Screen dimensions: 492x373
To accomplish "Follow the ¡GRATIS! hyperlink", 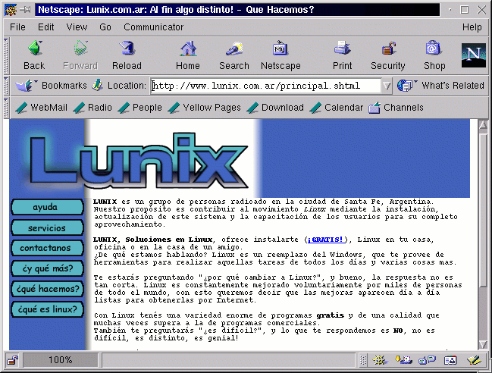I will (326, 240).
